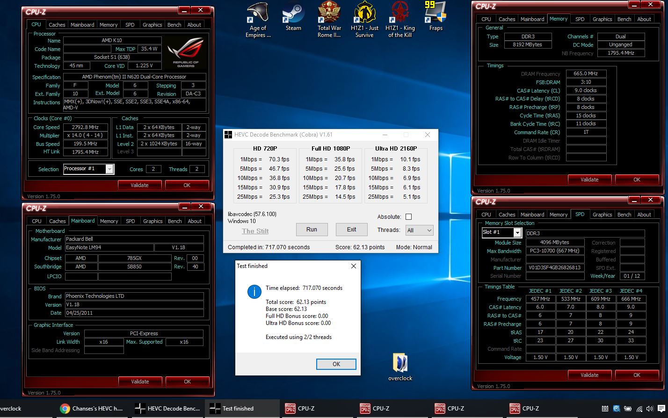Open the Processor #1 selection dropdown
The height and width of the screenshot is (418, 668).
click(88, 169)
